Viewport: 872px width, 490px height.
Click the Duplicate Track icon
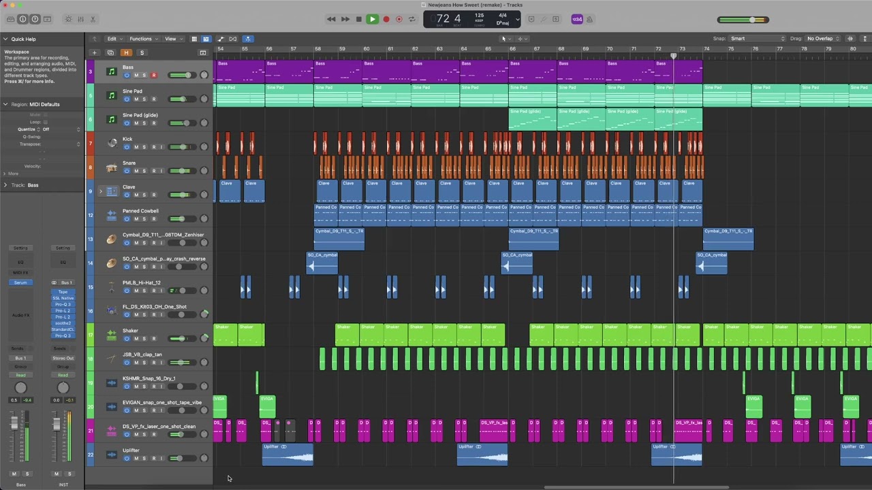[x=110, y=52]
